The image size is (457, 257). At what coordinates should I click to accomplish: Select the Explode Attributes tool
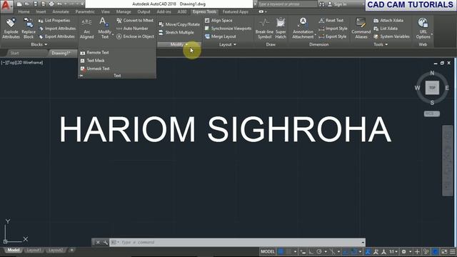click(x=11, y=28)
